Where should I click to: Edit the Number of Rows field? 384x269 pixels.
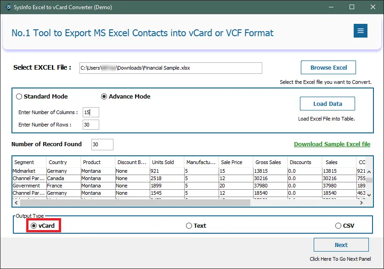pos(91,125)
